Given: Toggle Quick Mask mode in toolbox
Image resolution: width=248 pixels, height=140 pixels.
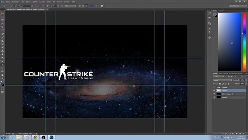Looking at the screenshot, I should pos(2,89).
